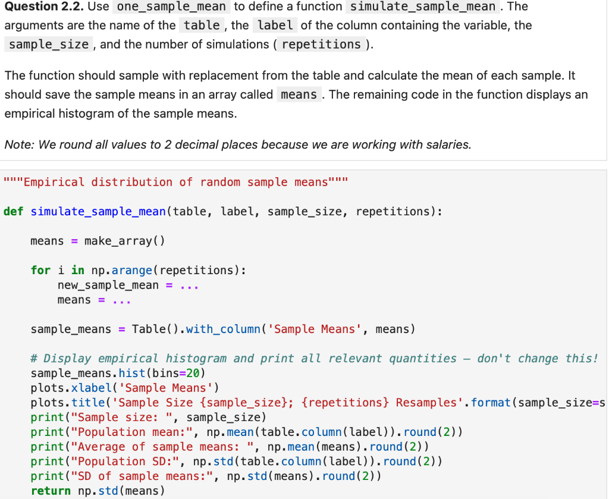Click the 'print("Population mean:"' line
Viewport: 609px width, 499px height.
pyautogui.click(x=247, y=432)
